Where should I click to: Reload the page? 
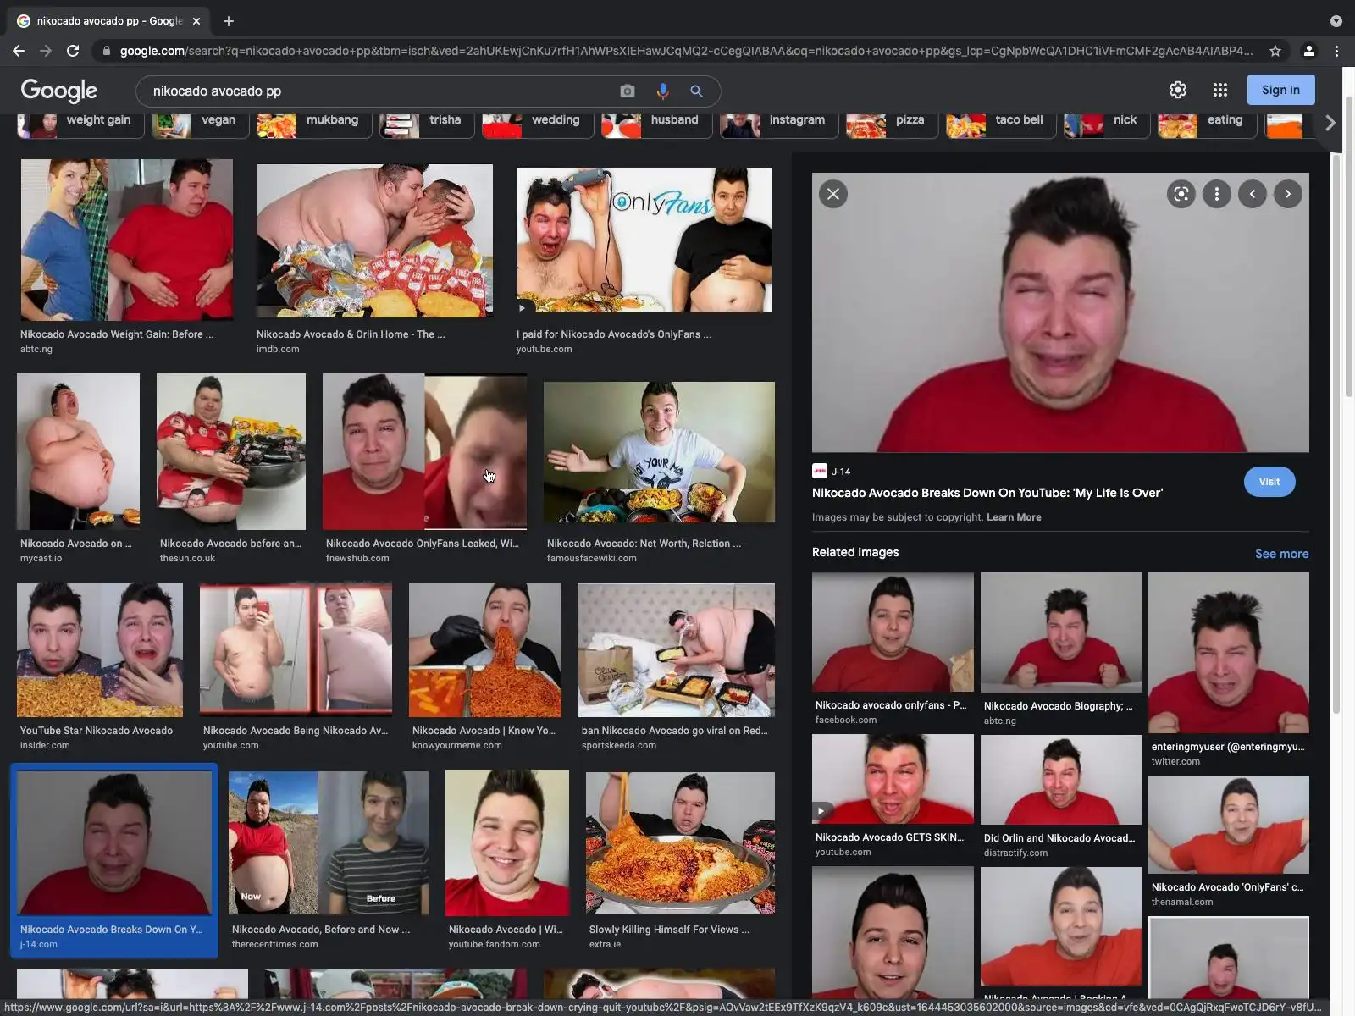73,51
